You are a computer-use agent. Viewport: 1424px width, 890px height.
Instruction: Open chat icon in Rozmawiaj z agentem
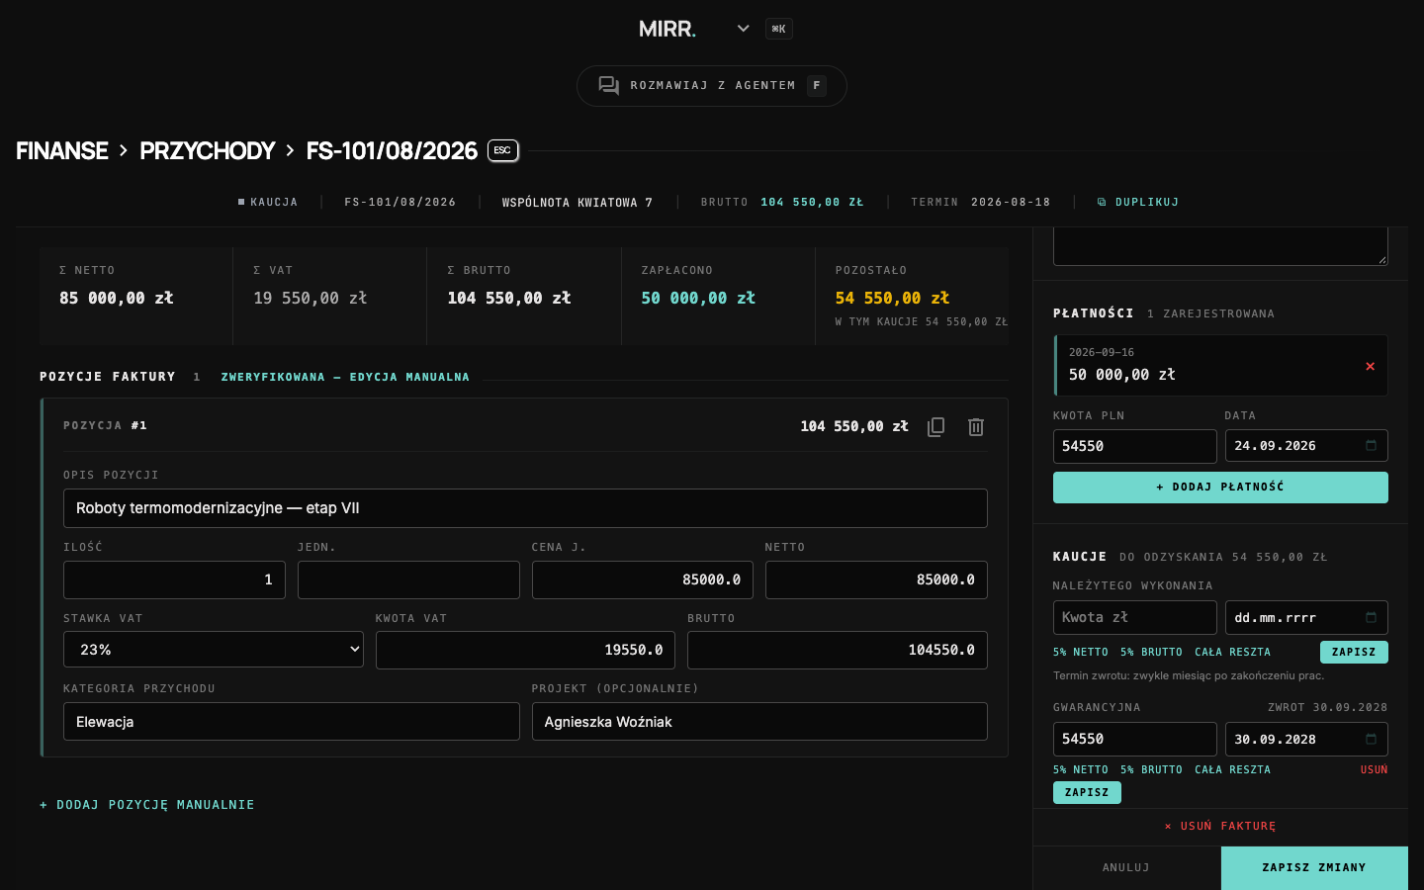[609, 86]
